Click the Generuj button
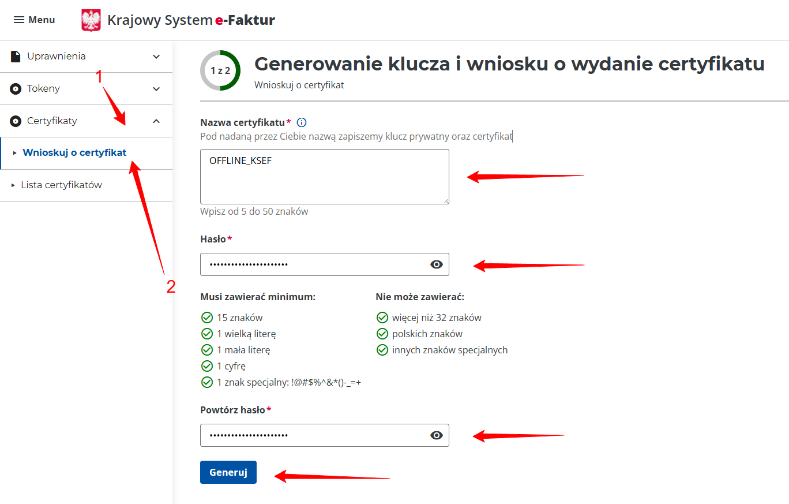 (228, 472)
